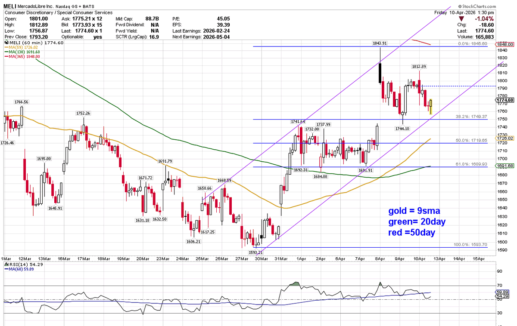The image size is (517, 326).
Task: Click the yellow-highlighted latest candlestick
Action: (x=431, y=106)
